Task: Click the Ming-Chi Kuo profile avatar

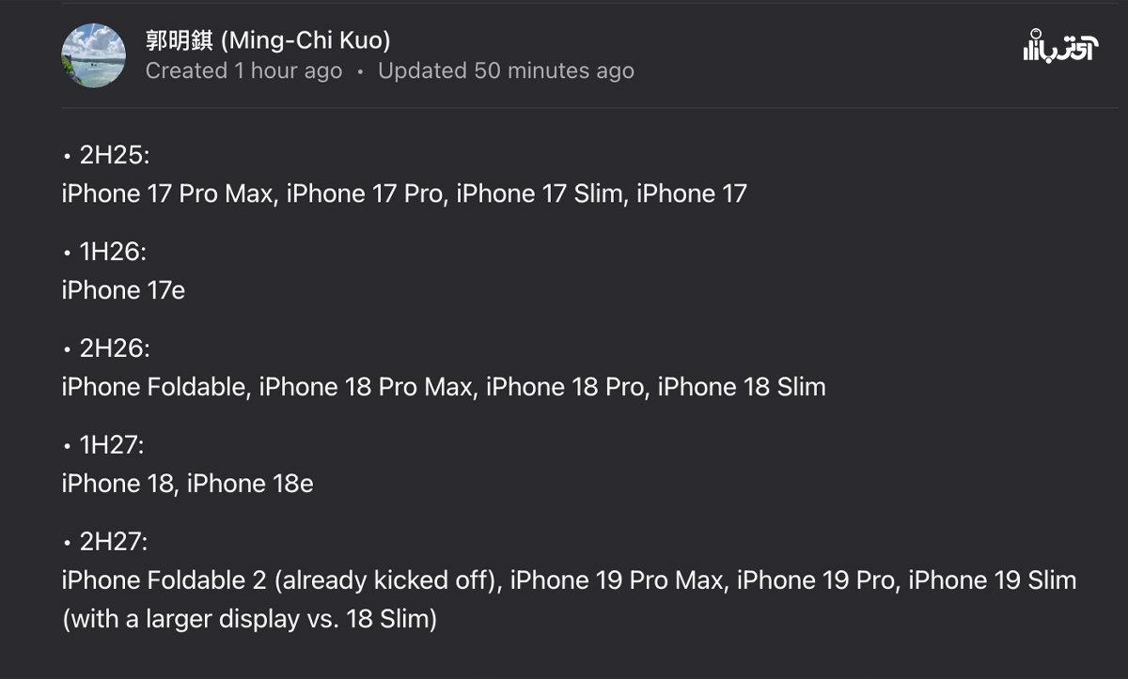Action: coord(93,55)
